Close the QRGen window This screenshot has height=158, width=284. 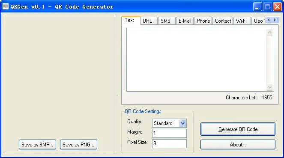click(x=277, y=7)
